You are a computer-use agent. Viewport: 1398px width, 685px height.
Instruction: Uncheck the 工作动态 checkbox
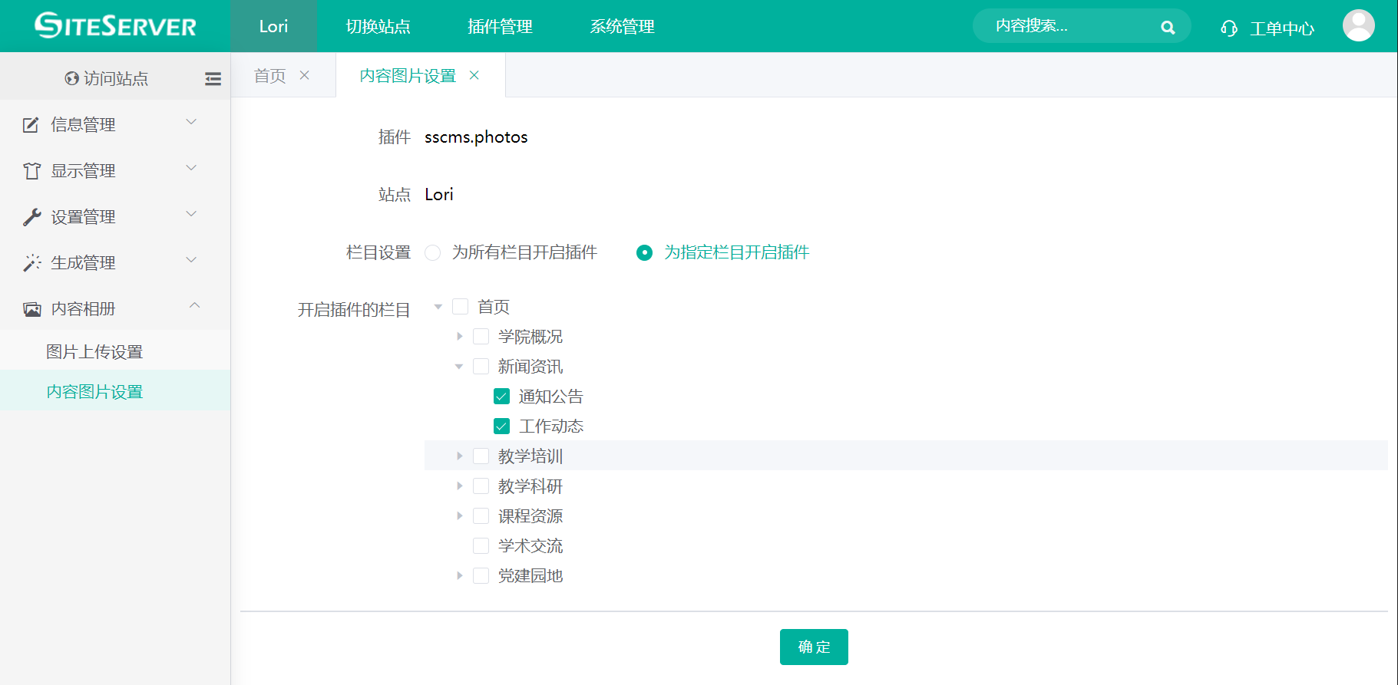tap(502, 426)
